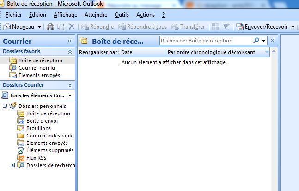
Task: Open the ? help menu
Action: [x=164, y=15]
